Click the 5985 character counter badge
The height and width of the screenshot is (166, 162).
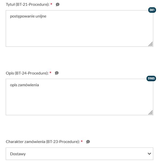point(152,79)
